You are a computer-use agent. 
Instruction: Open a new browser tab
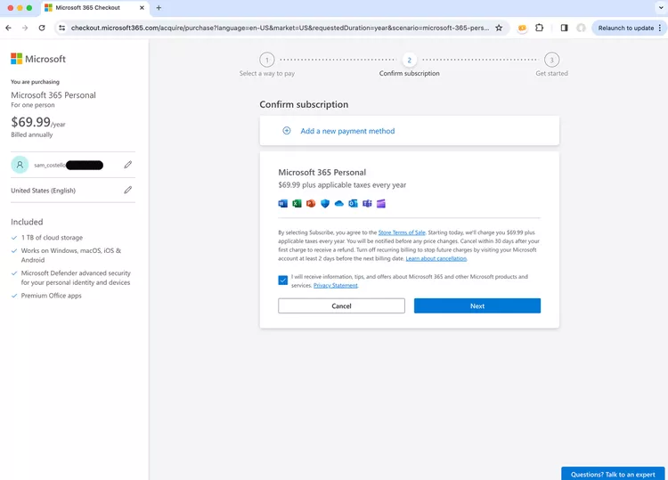pyautogui.click(x=159, y=8)
